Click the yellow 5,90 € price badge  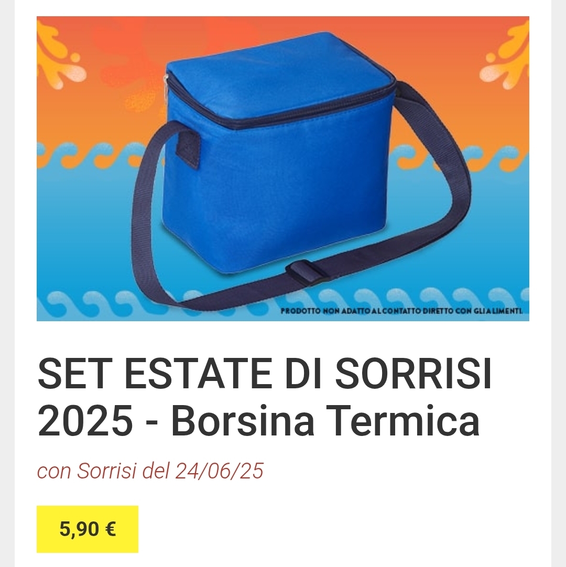(88, 529)
